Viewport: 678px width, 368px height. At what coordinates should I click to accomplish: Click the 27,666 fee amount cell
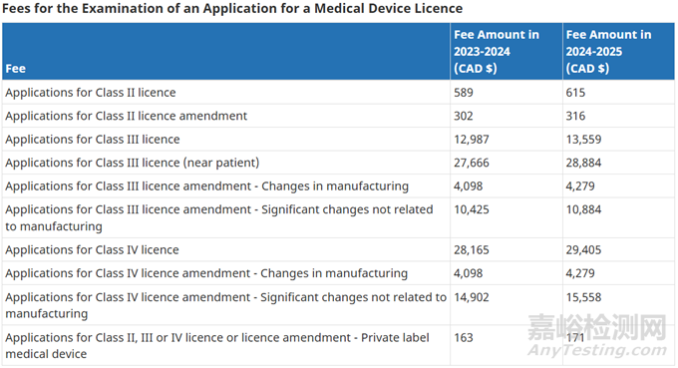coord(506,163)
